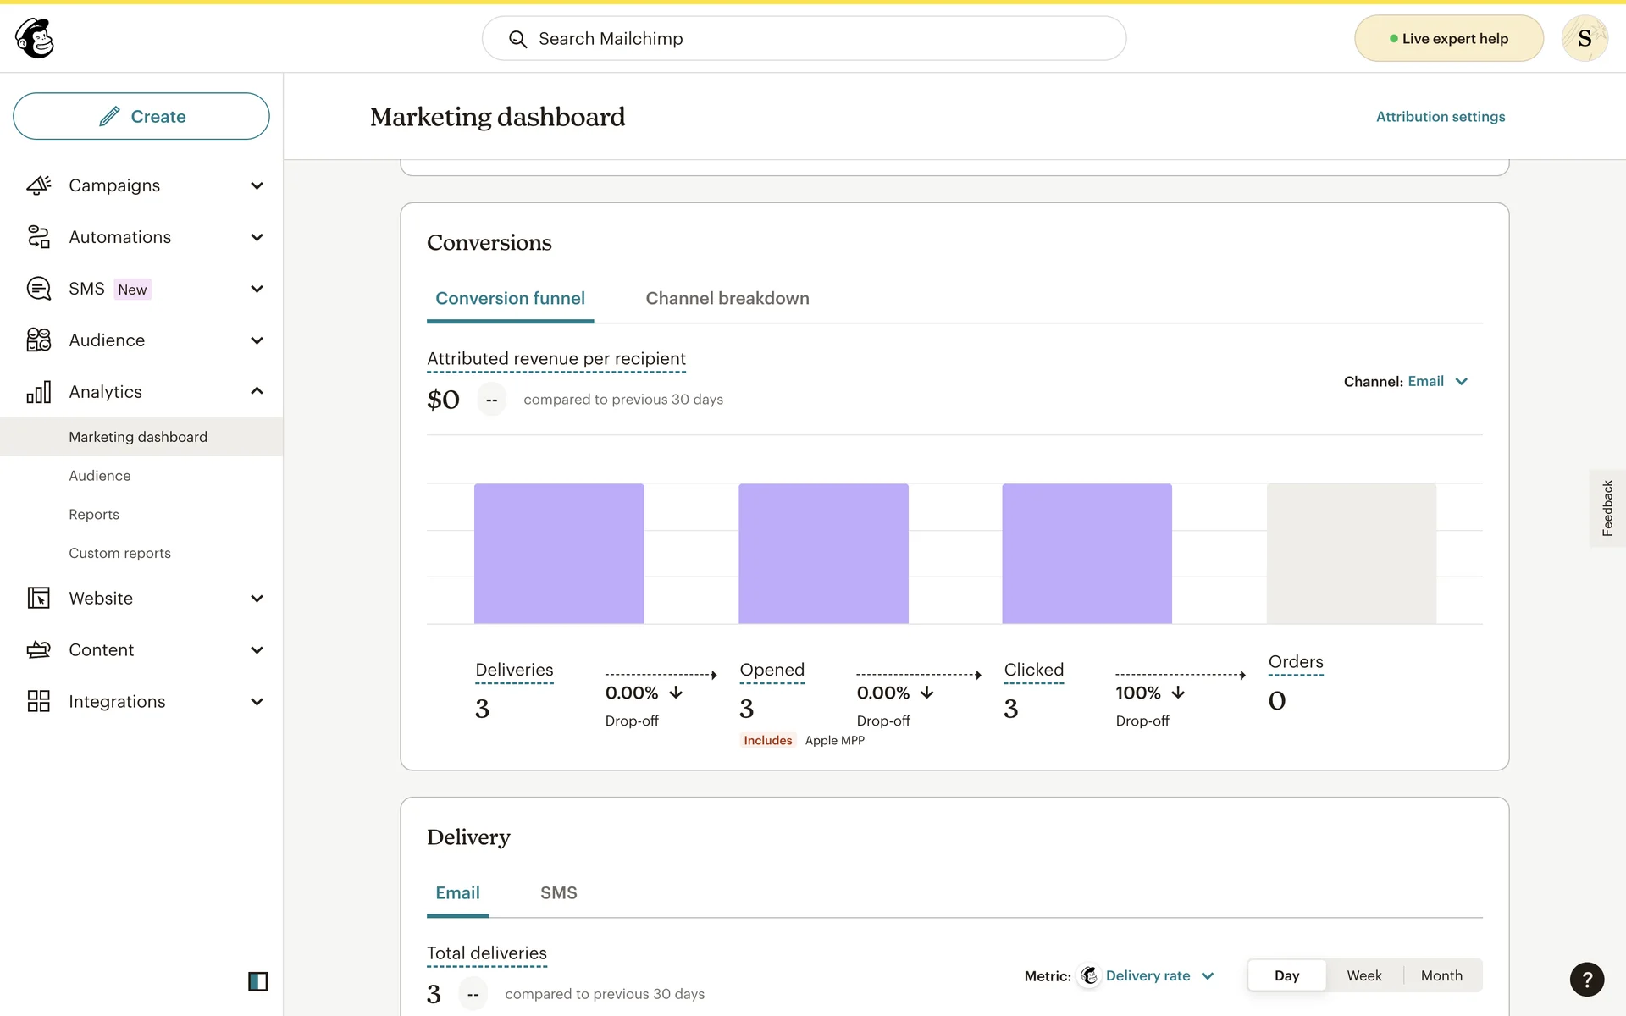The height and width of the screenshot is (1016, 1626).
Task: Select Day time granularity
Action: pos(1286,975)
